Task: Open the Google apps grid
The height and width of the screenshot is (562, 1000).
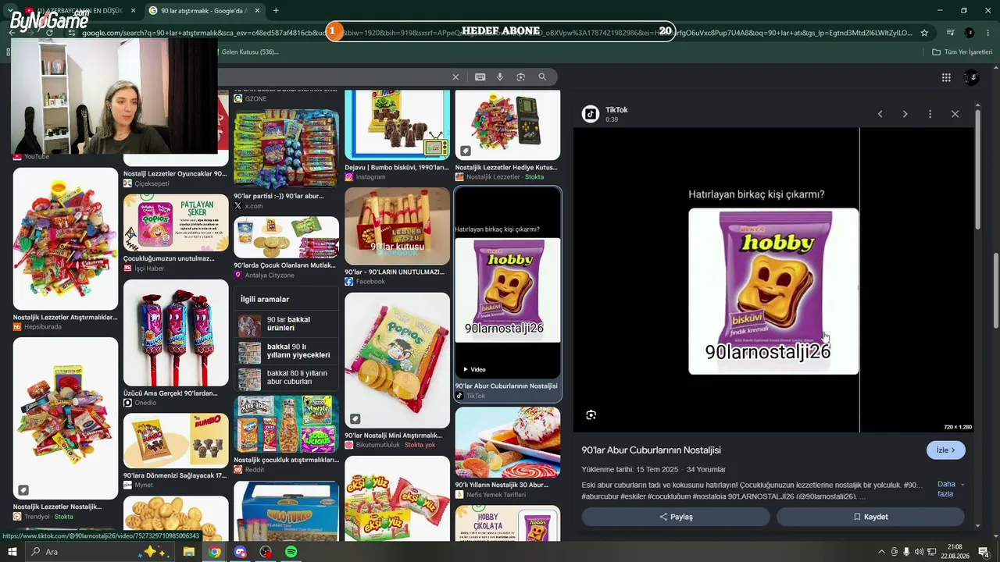Action: (x=946, y=77)
